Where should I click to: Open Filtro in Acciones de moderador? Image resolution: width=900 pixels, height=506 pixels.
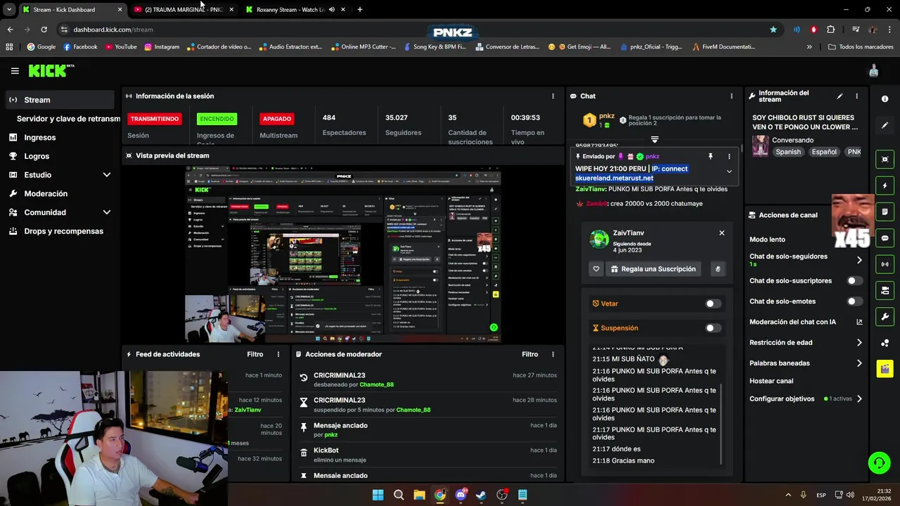coord(529,355)
